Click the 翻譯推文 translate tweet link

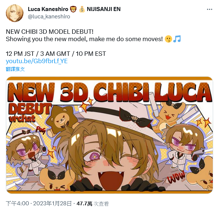point(15,69)
